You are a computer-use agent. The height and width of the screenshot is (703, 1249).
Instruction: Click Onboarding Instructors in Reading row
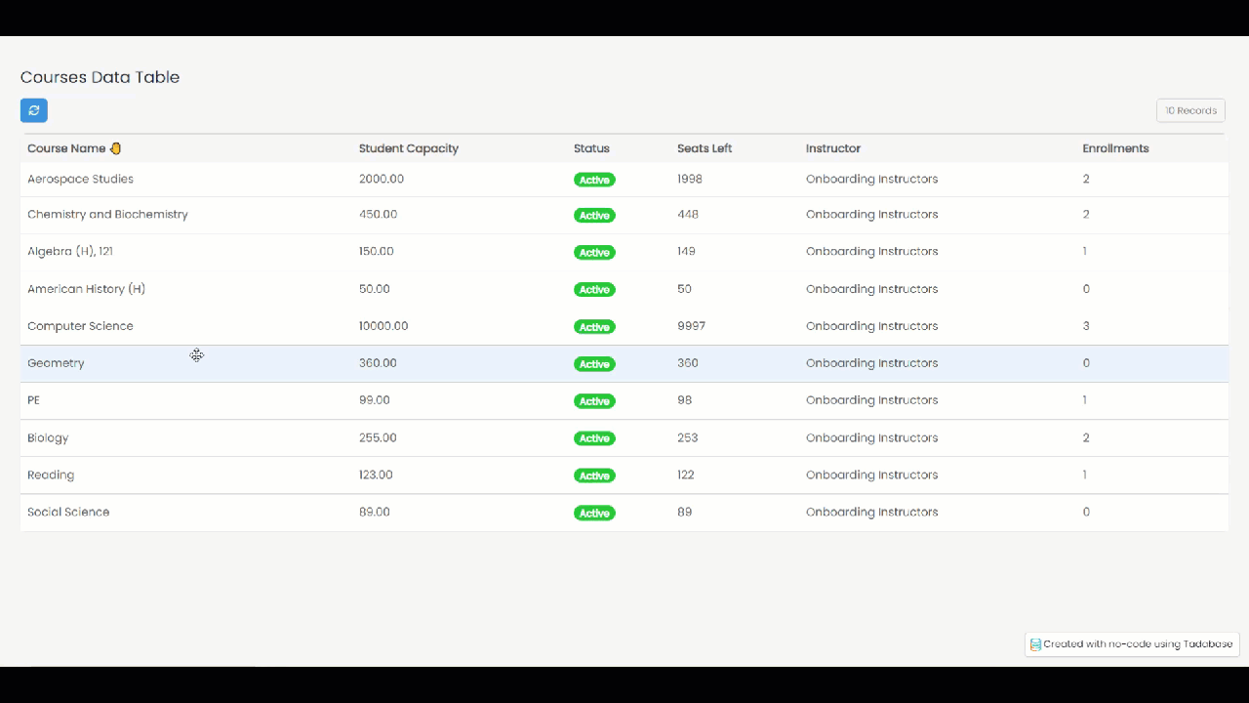872,475
